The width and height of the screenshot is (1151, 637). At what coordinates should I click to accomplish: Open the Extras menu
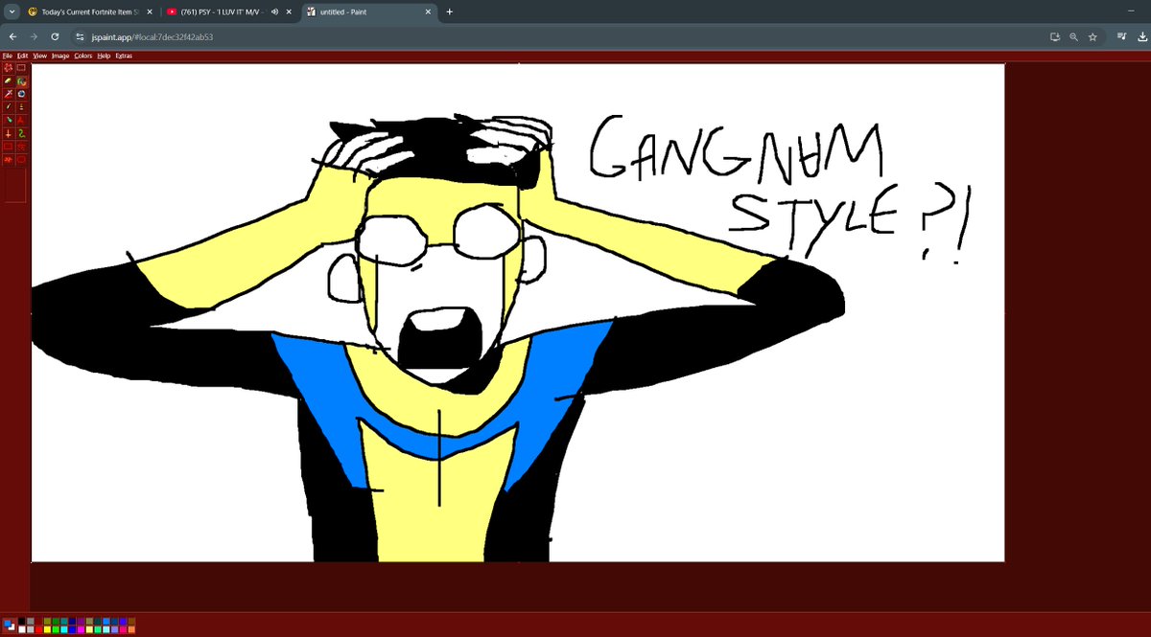click(124, 56)
